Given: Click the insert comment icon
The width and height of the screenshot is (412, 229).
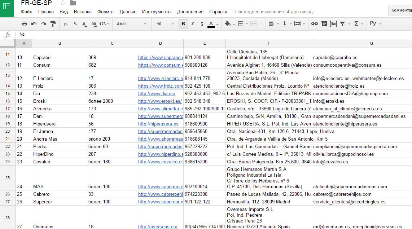Looking at the screenshot, I should 324,24.
